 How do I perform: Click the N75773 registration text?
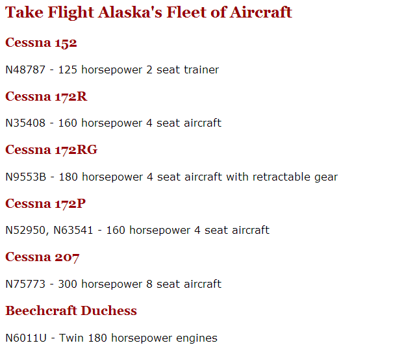point(25,284)
